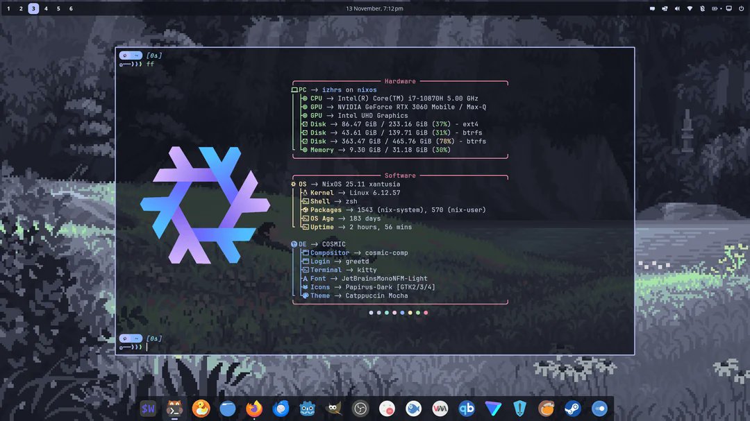
Task: Click the Compositor line 'cosmic-comp'
Action: [x=354, y=252]
